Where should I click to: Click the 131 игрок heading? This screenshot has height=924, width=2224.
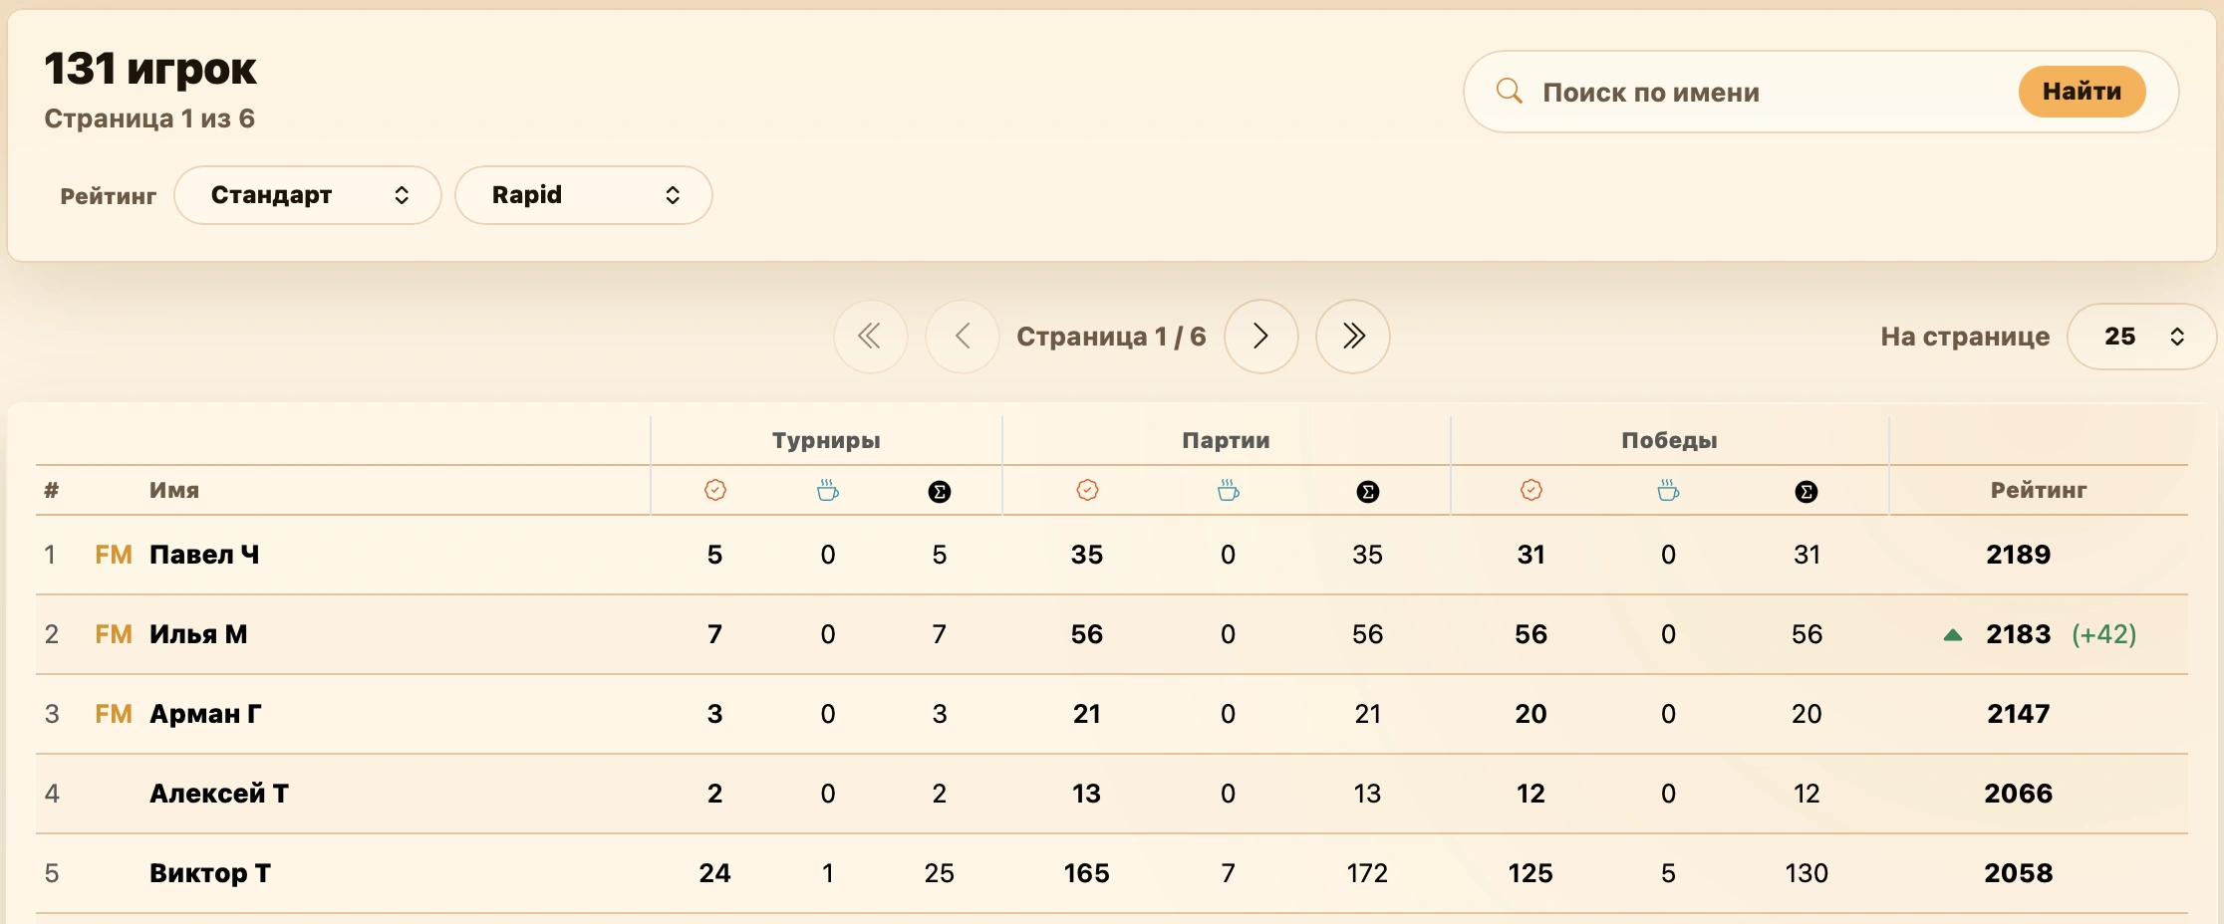click(150, 69)
